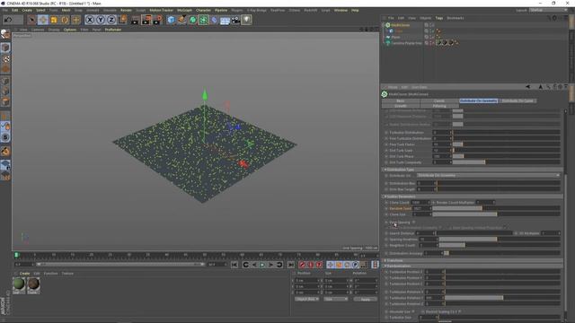Click the Spline Pen tool icon

[x=181, y=20]
